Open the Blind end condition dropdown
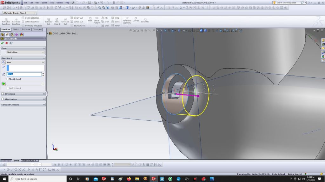This screenshot has width=325, height=182. coord(25,63)
